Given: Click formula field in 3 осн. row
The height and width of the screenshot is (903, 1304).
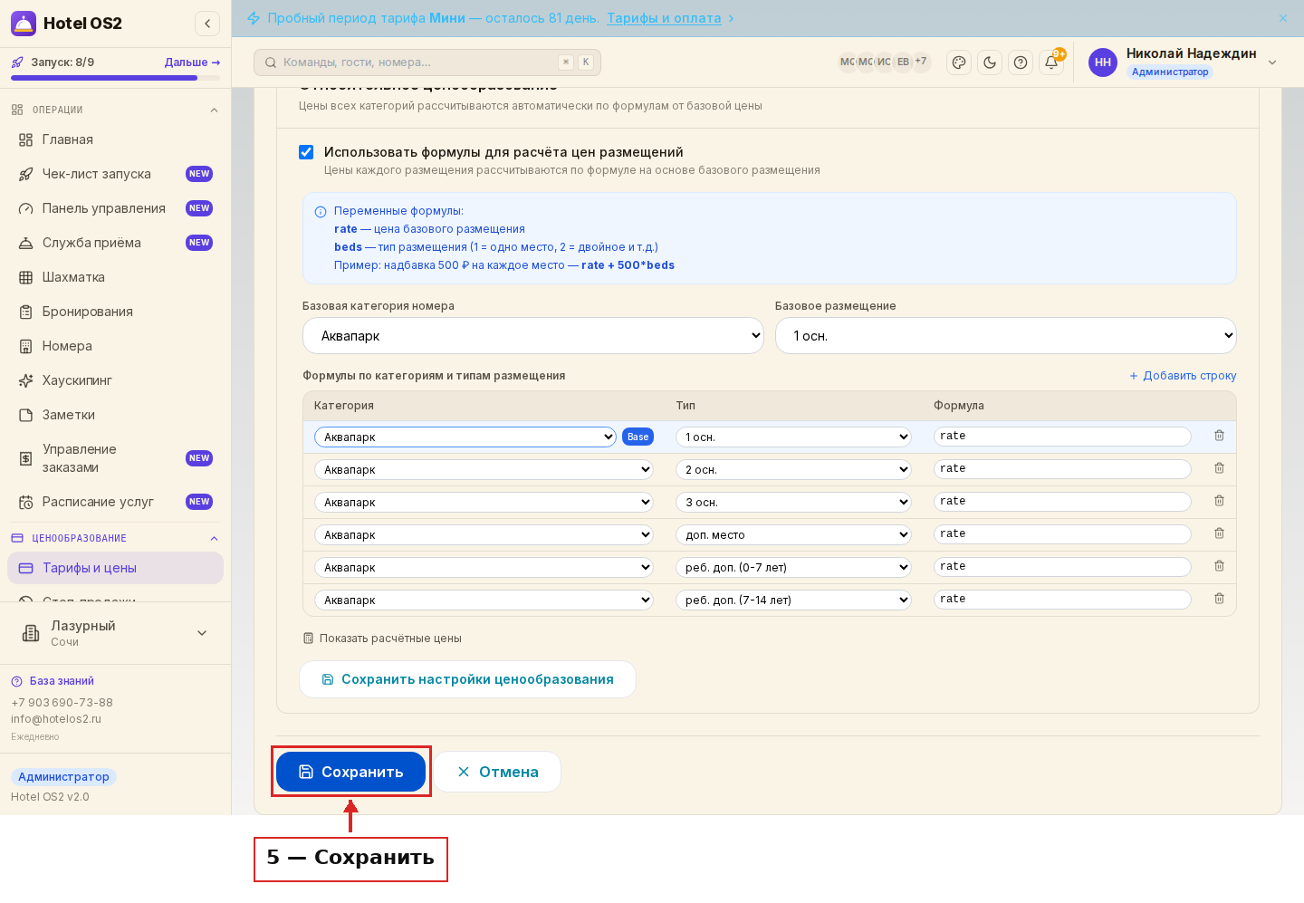Looking at the screenshot, I should click(1062, 502).
